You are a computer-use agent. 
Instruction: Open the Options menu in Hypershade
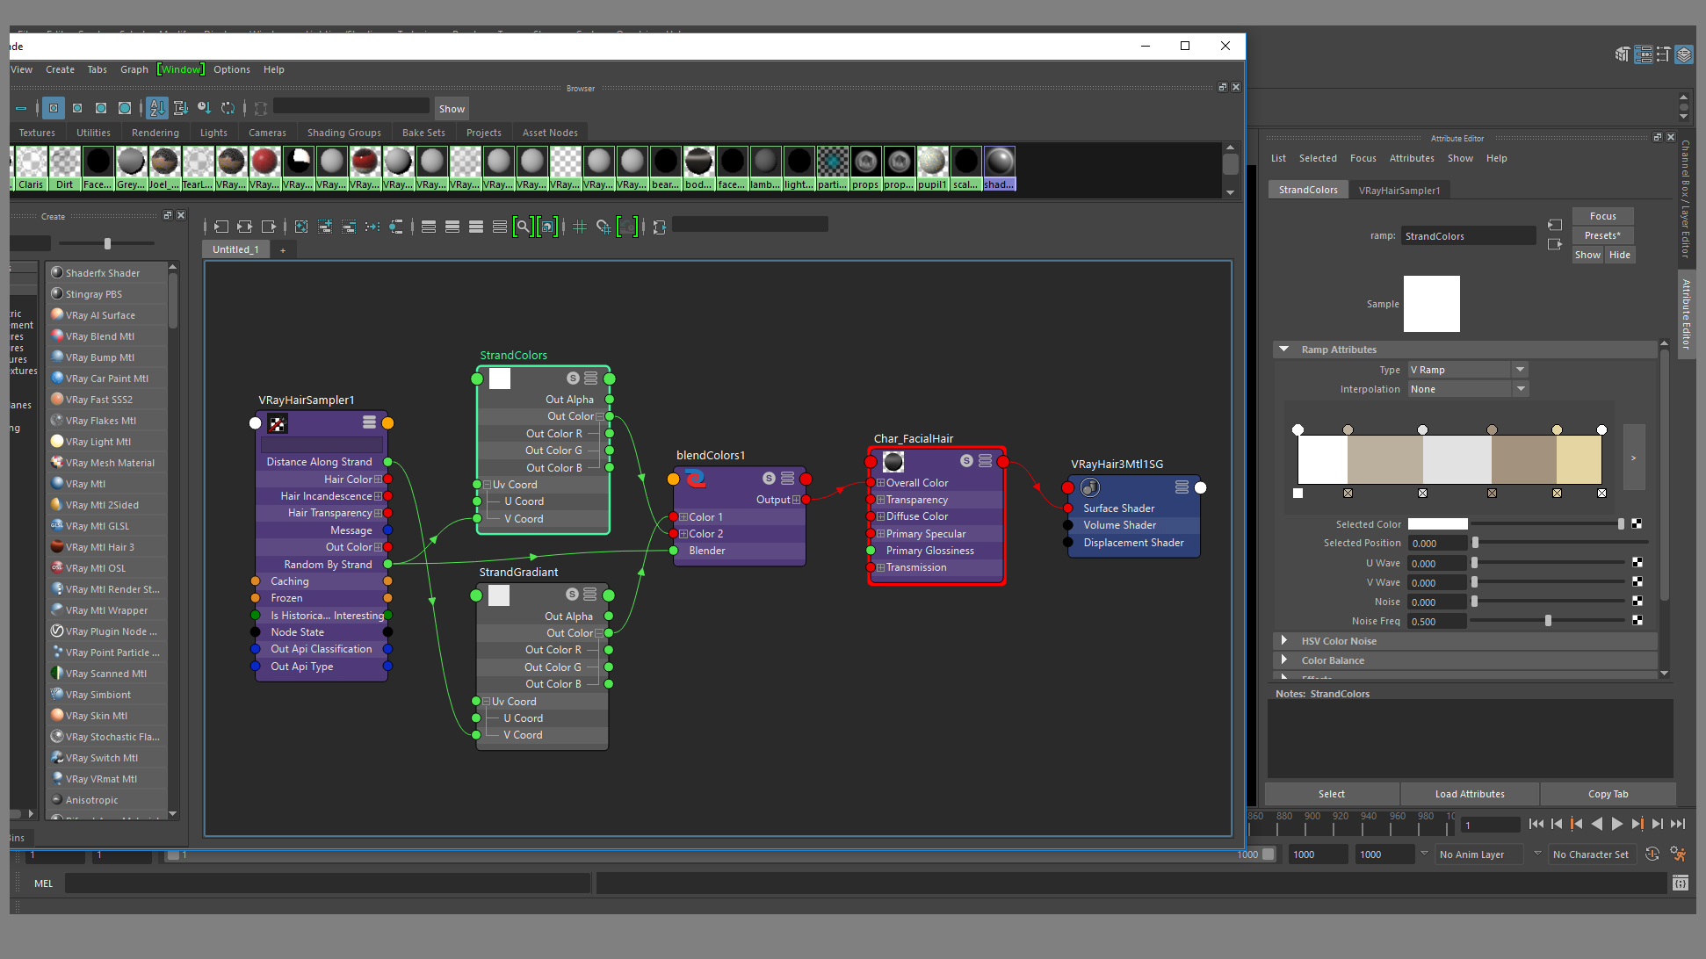click(x=232, y=69)
